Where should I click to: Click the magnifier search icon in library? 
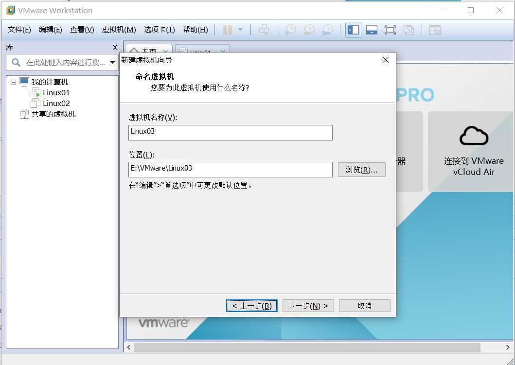click(x=16, y=62)
